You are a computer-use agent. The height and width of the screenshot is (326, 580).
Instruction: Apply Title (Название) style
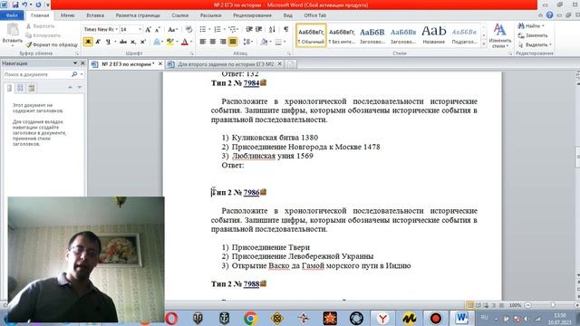[433, 35]
